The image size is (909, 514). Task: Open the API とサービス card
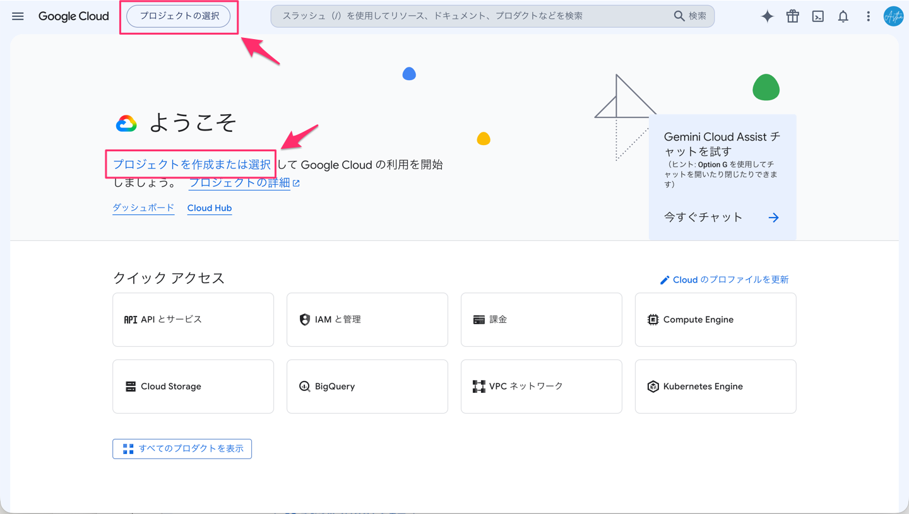point(193,320)
